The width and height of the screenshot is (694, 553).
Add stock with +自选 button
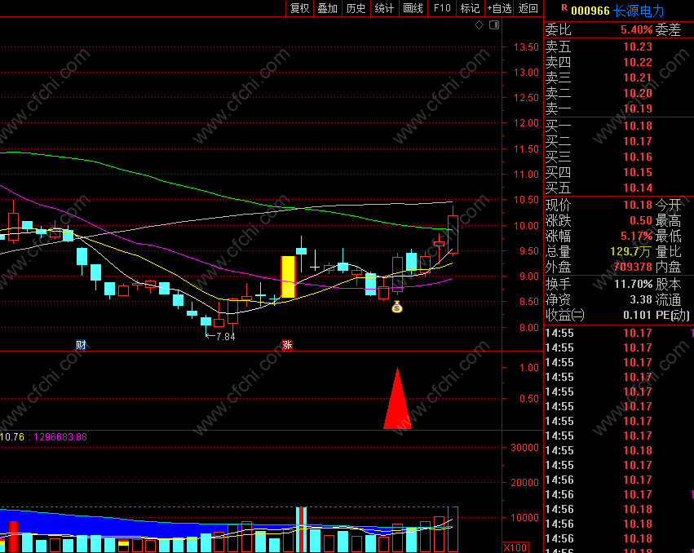(x=499, y=8)
